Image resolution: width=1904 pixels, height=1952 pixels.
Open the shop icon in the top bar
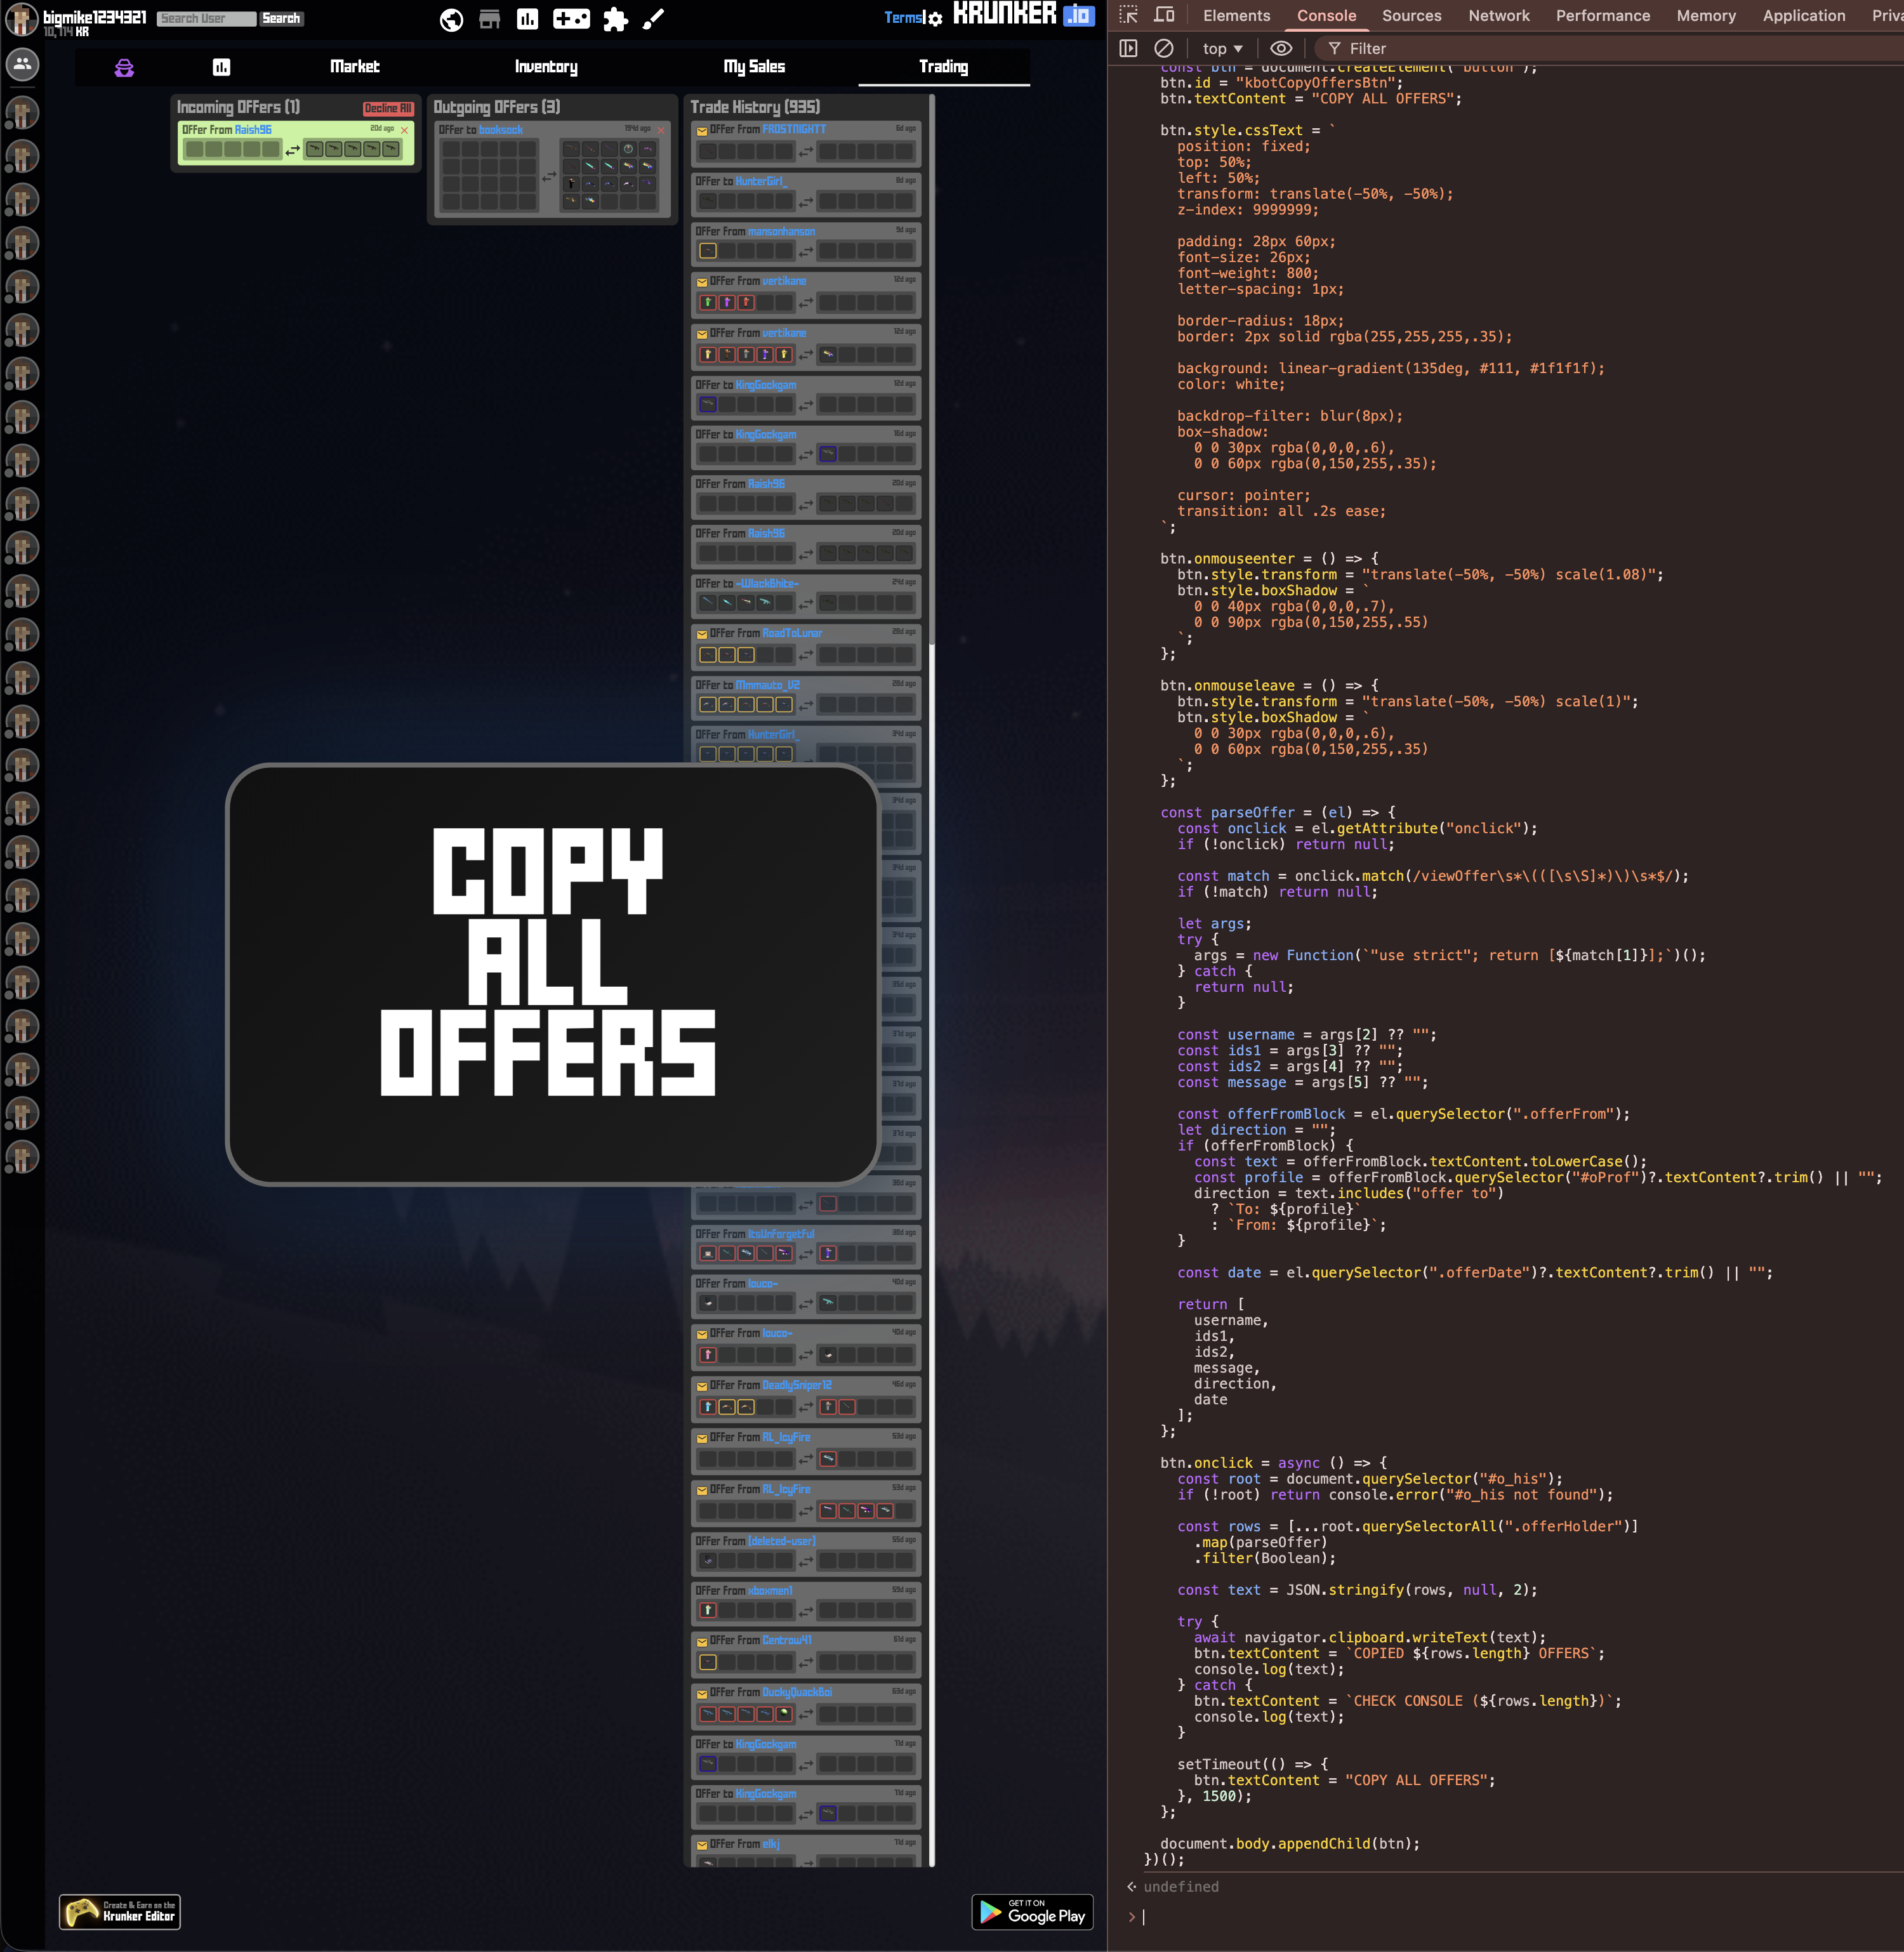(x=489, y=19)
